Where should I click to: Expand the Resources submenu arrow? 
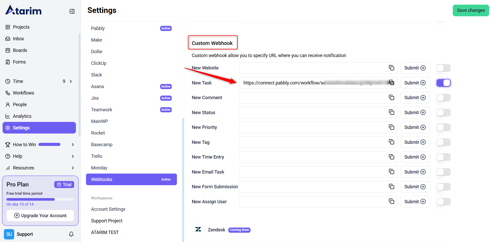(73, 168)
